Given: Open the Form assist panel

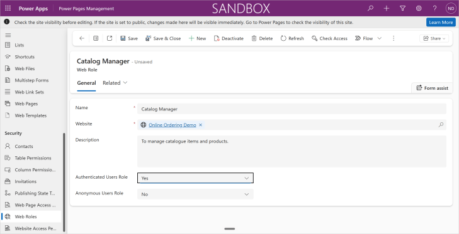Looking at the screenshot, I should point(432,88).
